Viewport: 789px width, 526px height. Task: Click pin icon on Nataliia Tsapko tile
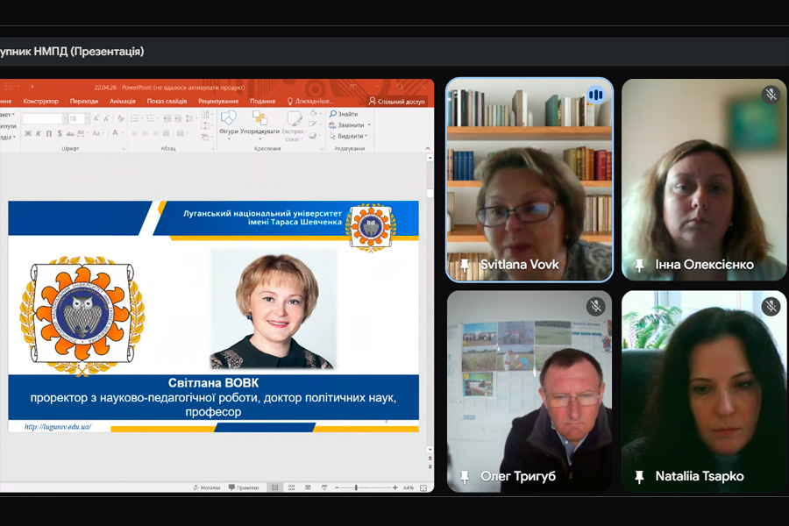click(639, 476)
